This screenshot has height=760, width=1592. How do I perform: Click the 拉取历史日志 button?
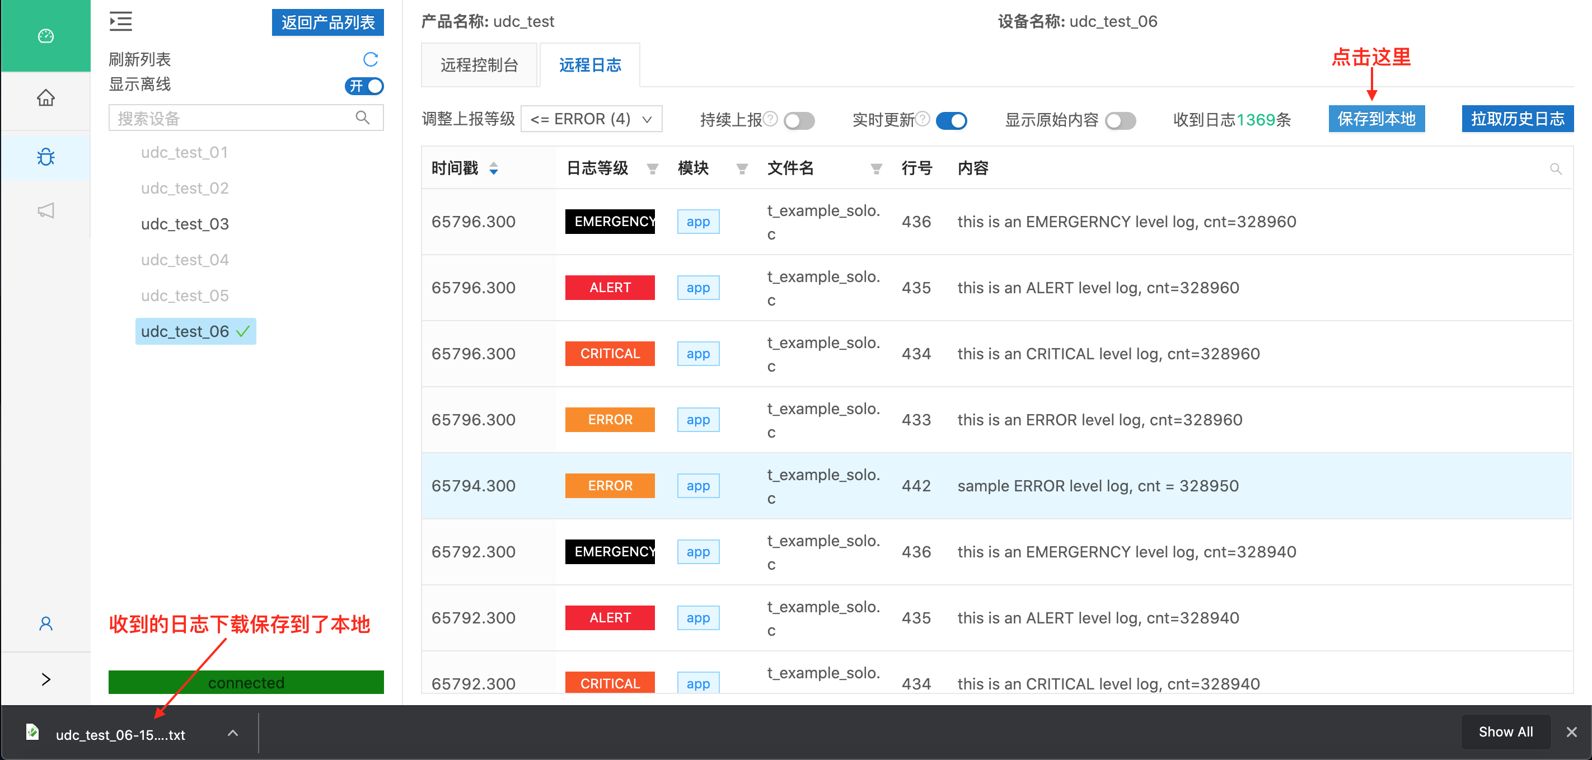(x=1517, y=119)
